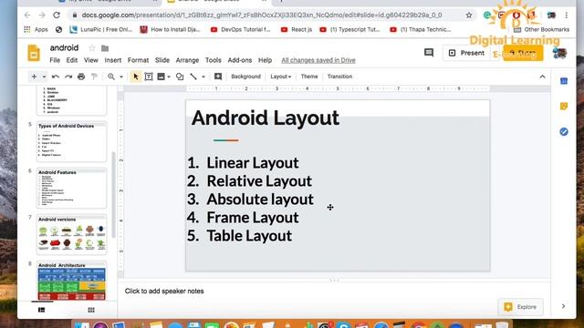
Task: Click the Transition button
Action: 339,77
